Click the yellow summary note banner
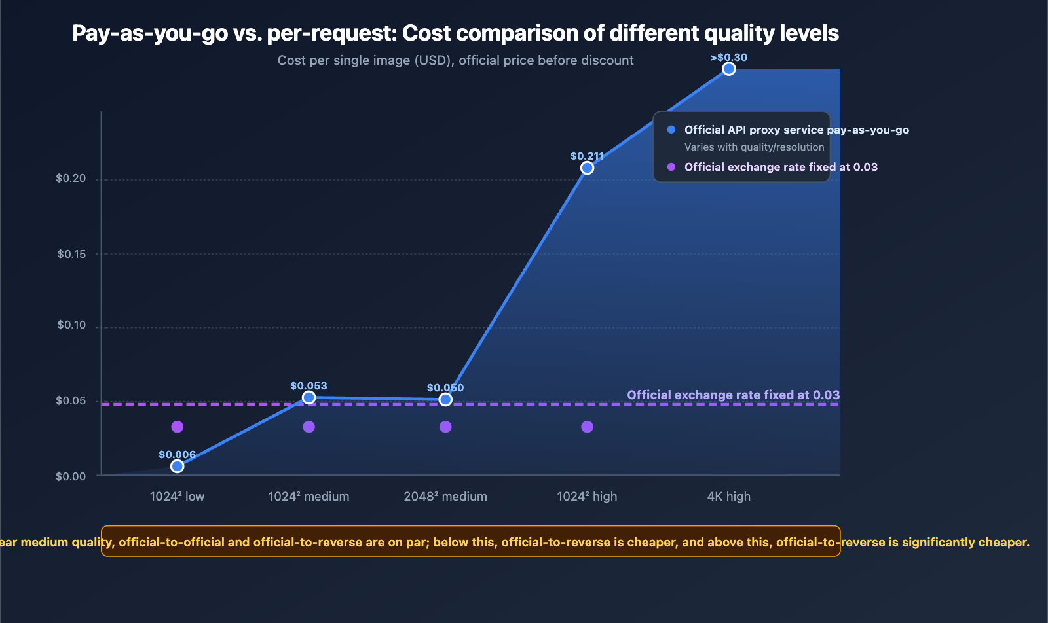The image size is (1048, 623). pyautogui.click(x=470, y=542)
